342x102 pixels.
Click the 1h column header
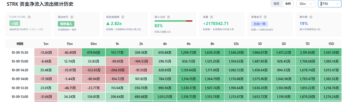117,44
